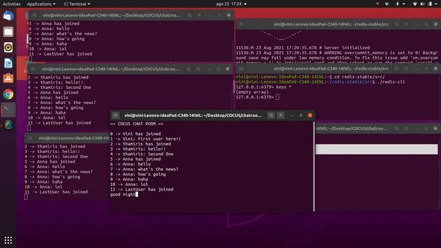
Task: Click '4 -> thamiris: Second One' in middle-left terminal
Action: click(x=59, y=87)
